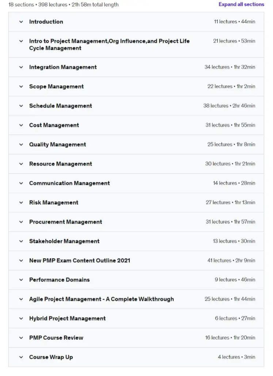Expand the Schedule Management section
273x376 pixels.
point(61,106)
